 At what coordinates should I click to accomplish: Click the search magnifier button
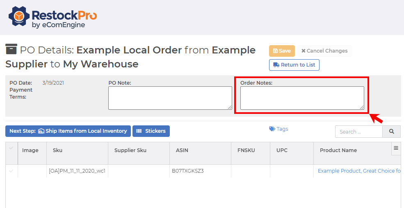(x=391, y=132)
